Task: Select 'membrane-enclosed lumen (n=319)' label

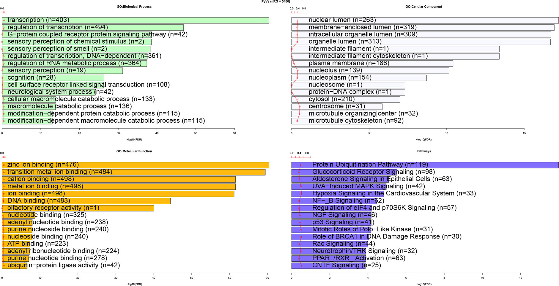Action: tap(363, 27)
